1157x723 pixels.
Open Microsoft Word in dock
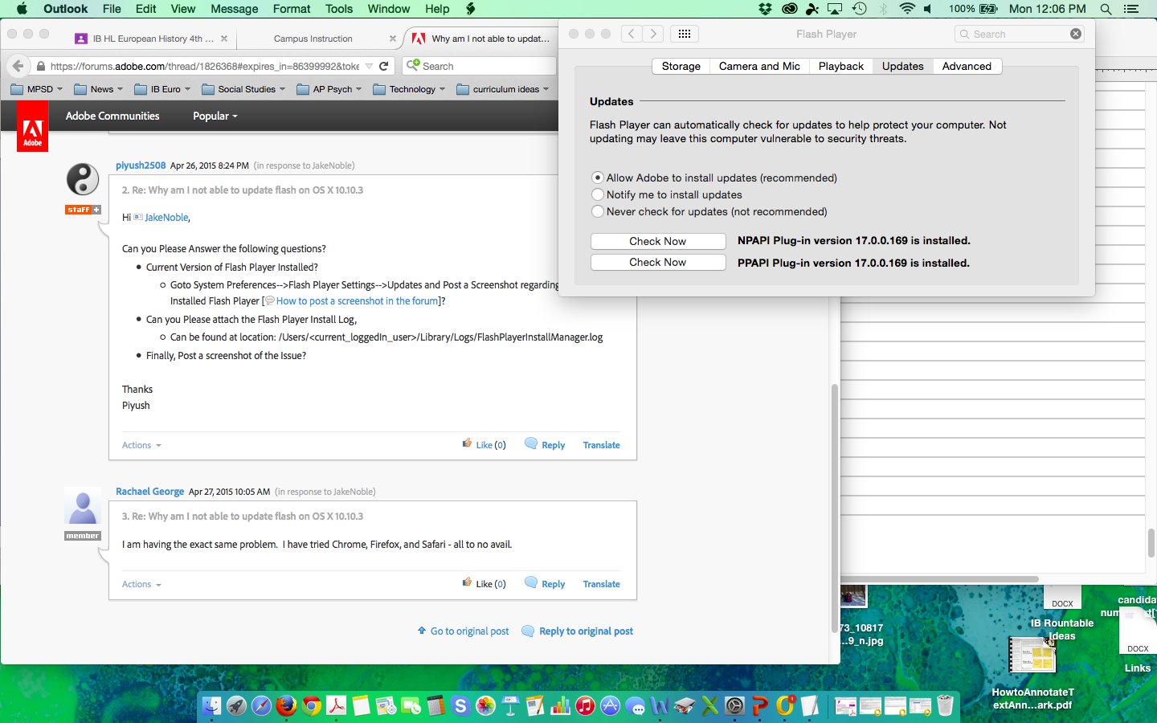[x=660, y=705]
